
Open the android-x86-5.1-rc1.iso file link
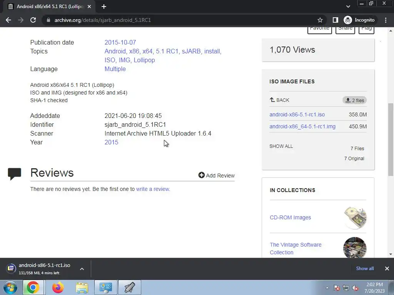click(297, 114)
